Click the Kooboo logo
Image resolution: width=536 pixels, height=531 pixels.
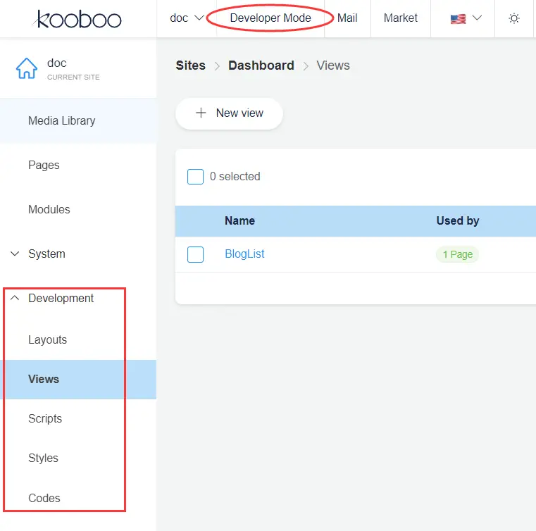click(77, 19)
